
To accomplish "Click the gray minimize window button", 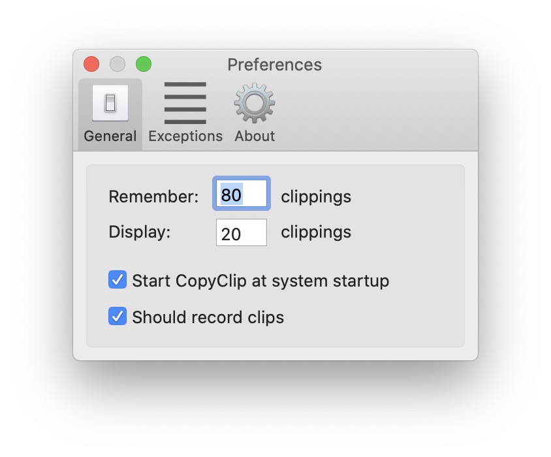I will (x=118, y=64).
